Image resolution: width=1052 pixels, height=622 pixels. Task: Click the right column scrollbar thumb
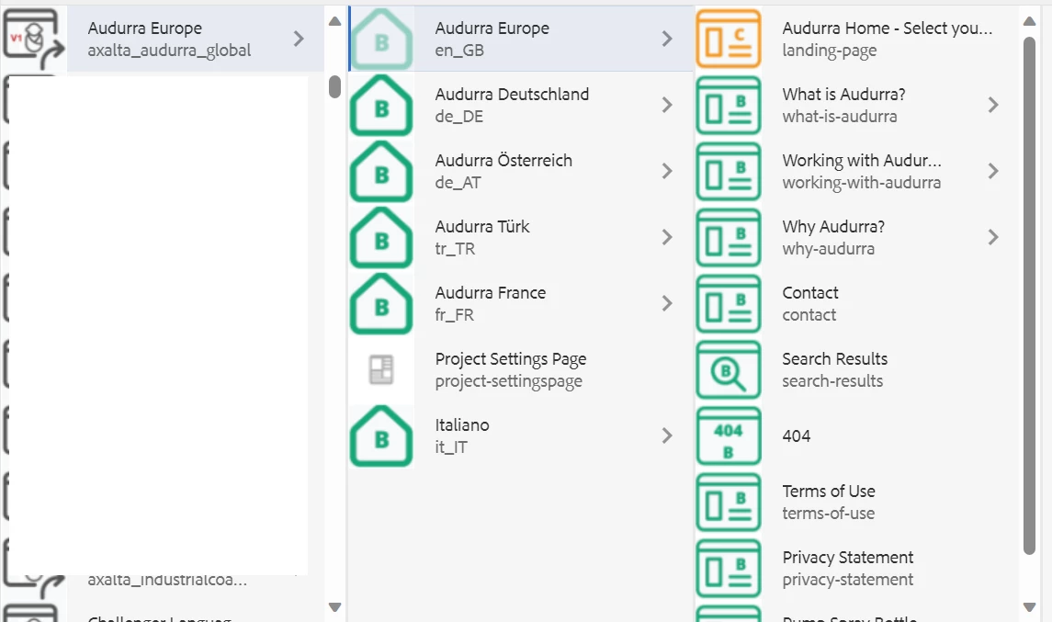1029,296
